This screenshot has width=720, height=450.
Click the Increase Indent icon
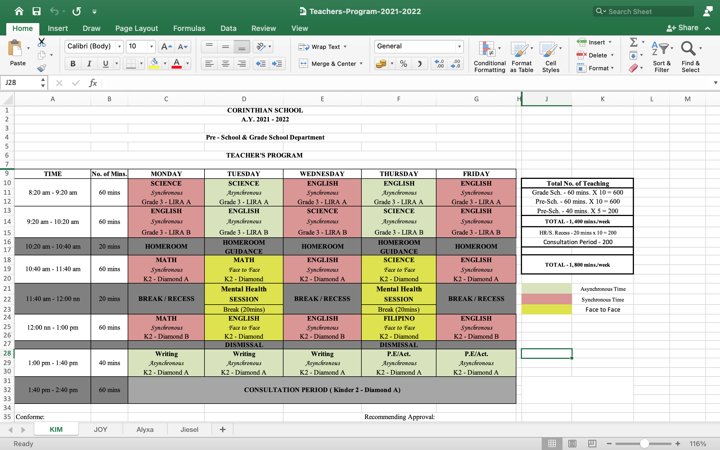coord(277,64)
